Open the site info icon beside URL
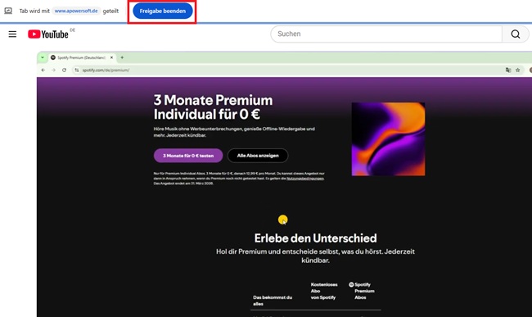Viewport: 532px width, 317px height. click(x=77, y=70)
